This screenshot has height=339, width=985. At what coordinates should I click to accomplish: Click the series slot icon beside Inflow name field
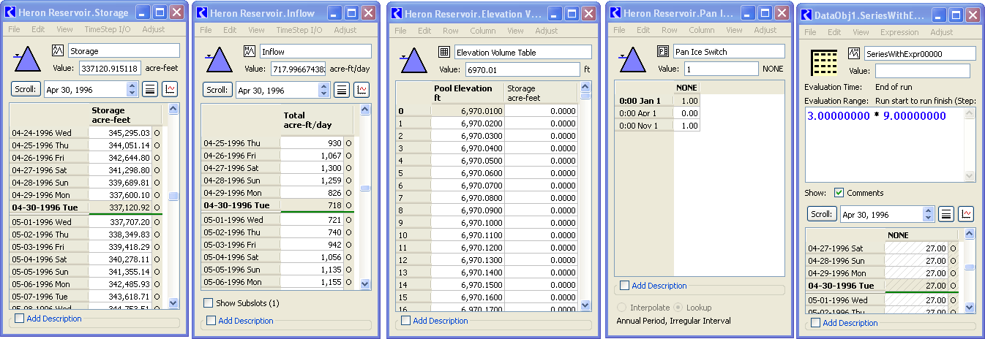(x=250, y=51)
